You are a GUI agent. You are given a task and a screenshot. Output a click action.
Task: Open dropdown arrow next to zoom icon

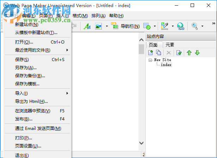[x=202, y=26]
